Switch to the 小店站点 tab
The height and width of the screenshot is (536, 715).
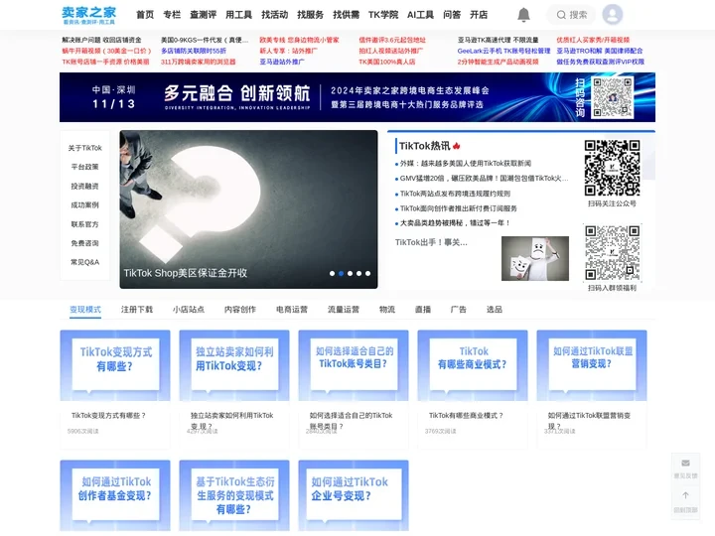point(189,310)
